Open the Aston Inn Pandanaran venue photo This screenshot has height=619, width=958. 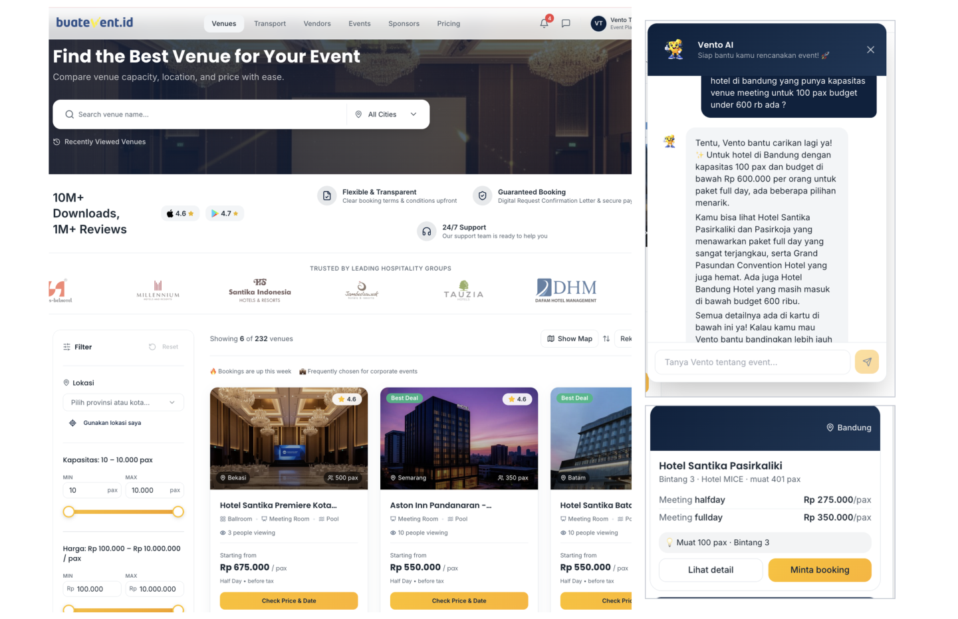pyautogui.click(x=459, y=438)
